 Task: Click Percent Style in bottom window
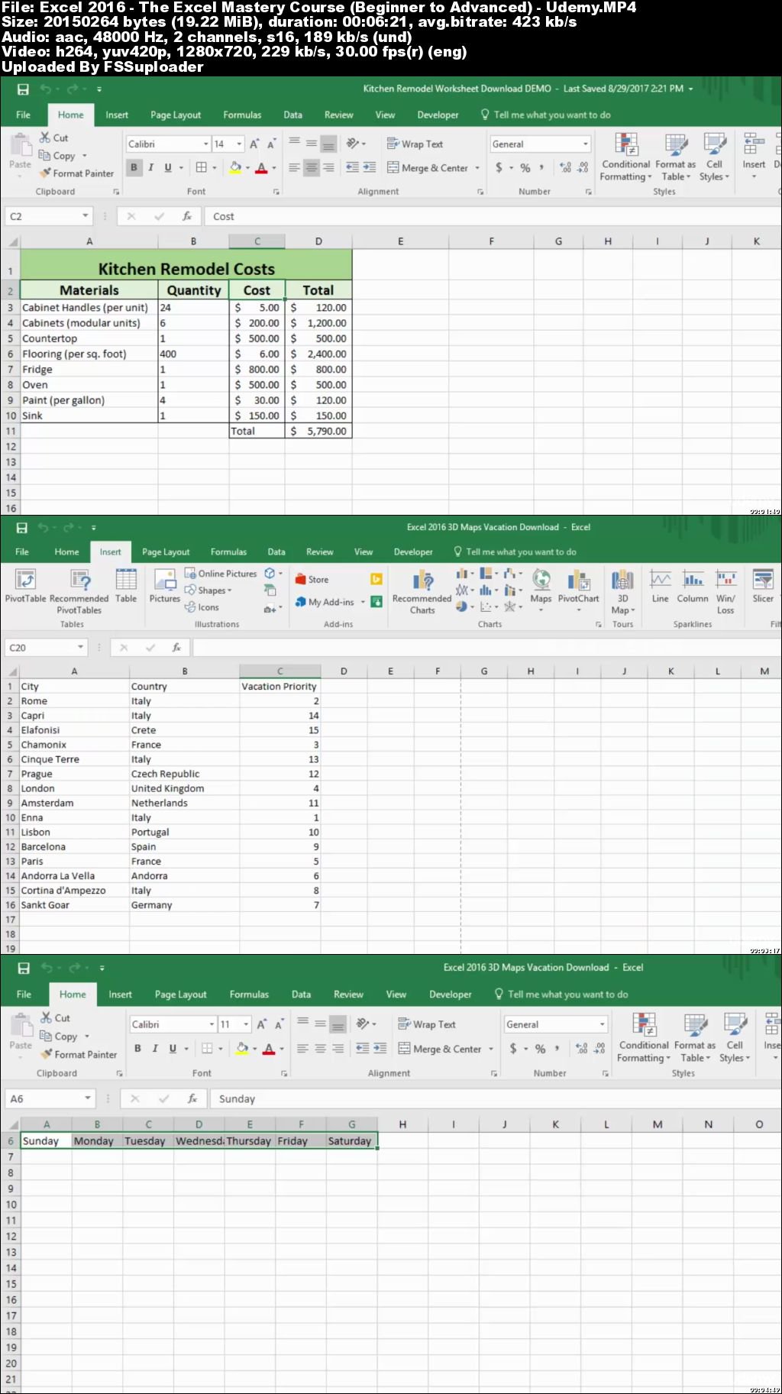(x=540, y=1049)
